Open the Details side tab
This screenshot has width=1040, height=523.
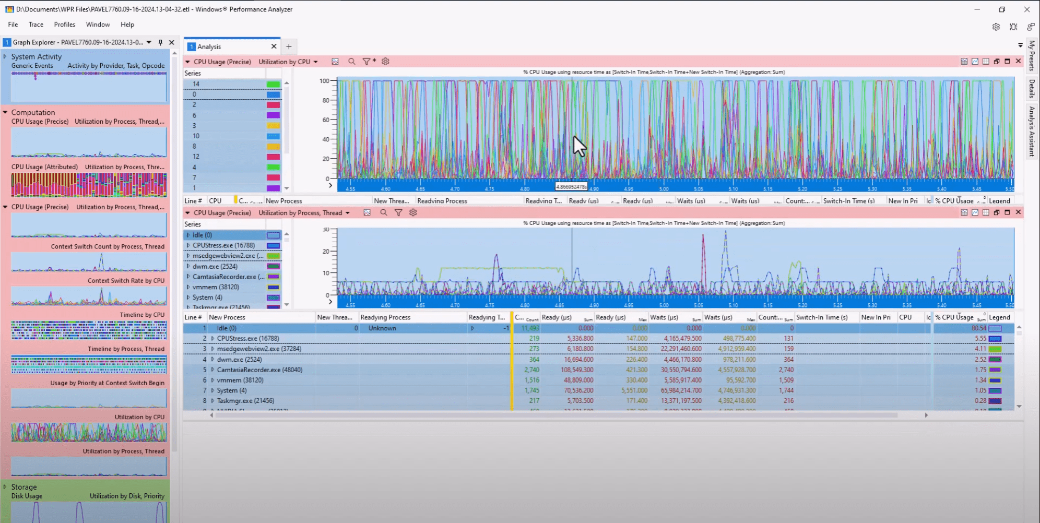coord(1032,89)
